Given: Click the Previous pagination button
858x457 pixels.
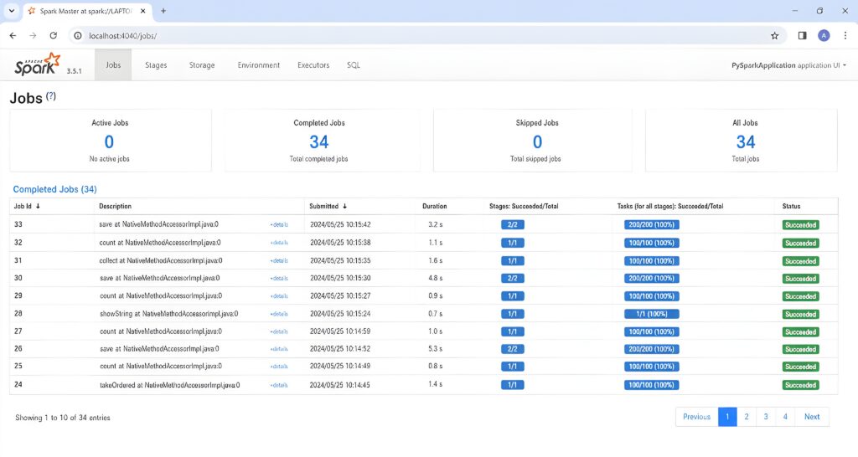Looking at the screenshot, I should pos(696,417).
